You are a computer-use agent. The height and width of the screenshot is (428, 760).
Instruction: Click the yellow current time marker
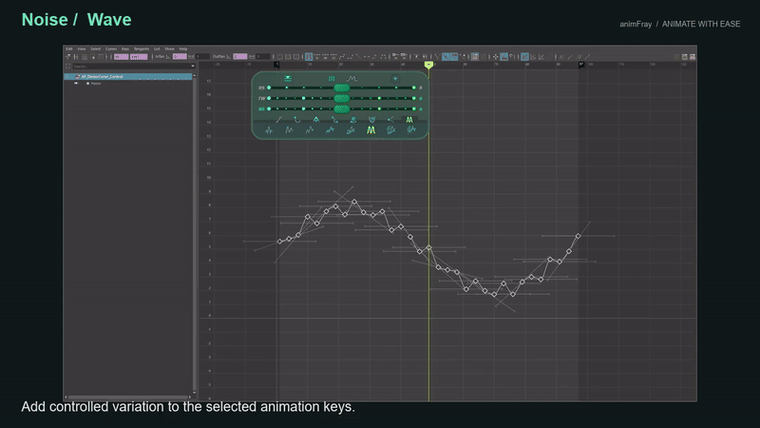tap(429, 64)
